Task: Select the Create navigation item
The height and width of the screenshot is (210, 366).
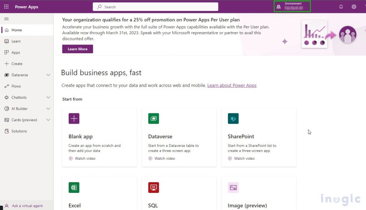Action: pyautogui.click(x=26, y=63)
